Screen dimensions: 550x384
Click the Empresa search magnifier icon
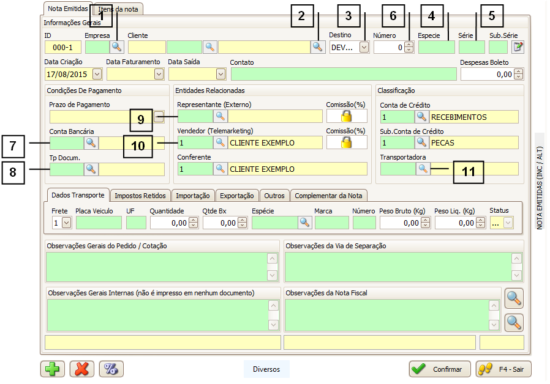116,47
